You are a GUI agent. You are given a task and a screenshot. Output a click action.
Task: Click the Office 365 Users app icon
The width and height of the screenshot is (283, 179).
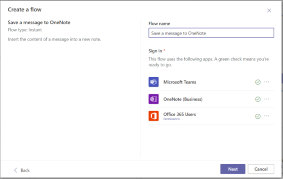pos(154,116)
